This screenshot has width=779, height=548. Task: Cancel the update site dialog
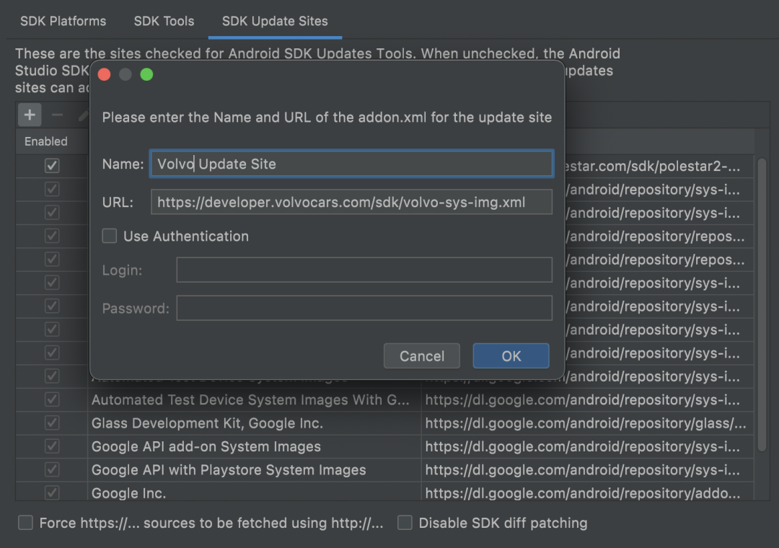pyautogui.click(x=422, y=355)
